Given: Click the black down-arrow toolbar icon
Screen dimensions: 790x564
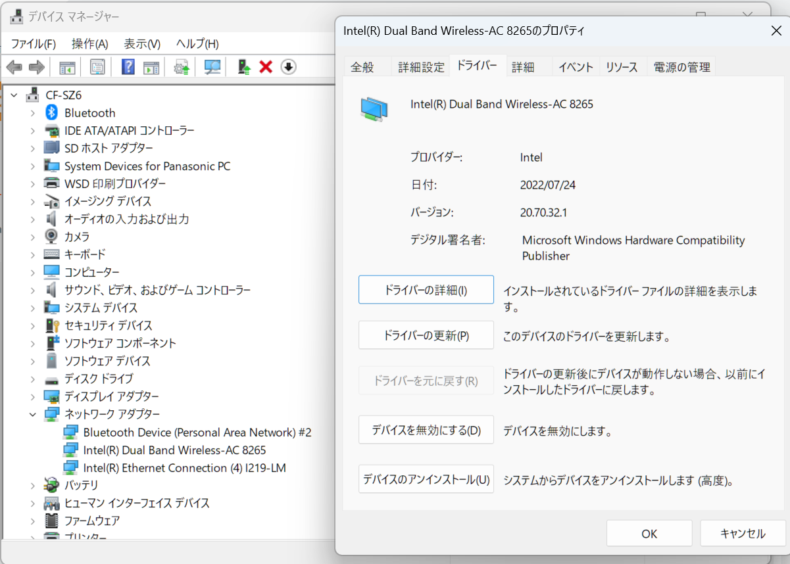Looking at the screenshot, I should tap(289, 67).
